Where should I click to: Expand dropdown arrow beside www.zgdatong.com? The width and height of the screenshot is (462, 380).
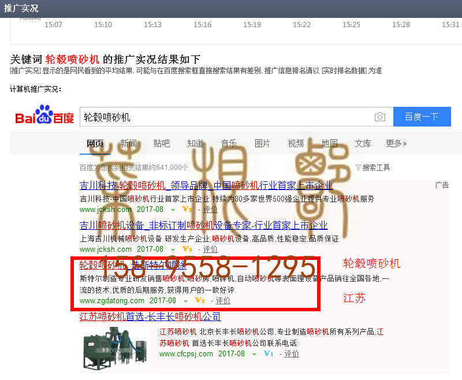click(185, 301)
